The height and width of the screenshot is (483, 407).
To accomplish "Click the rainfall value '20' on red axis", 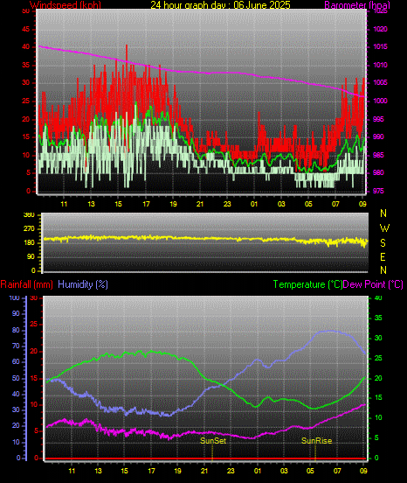I will coord(34,351).
